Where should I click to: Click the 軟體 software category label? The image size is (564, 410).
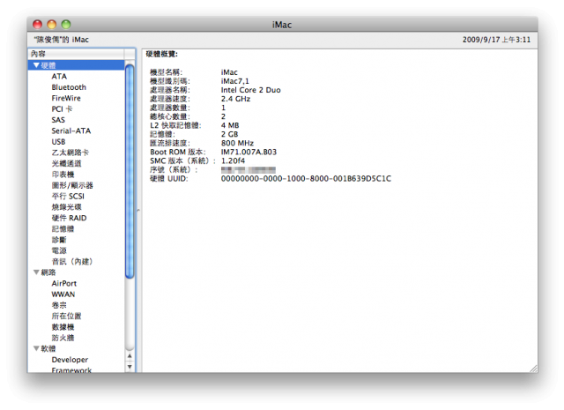[48, 348]
